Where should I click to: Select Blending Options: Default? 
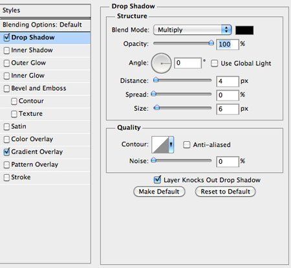click(x=45, y=25)
